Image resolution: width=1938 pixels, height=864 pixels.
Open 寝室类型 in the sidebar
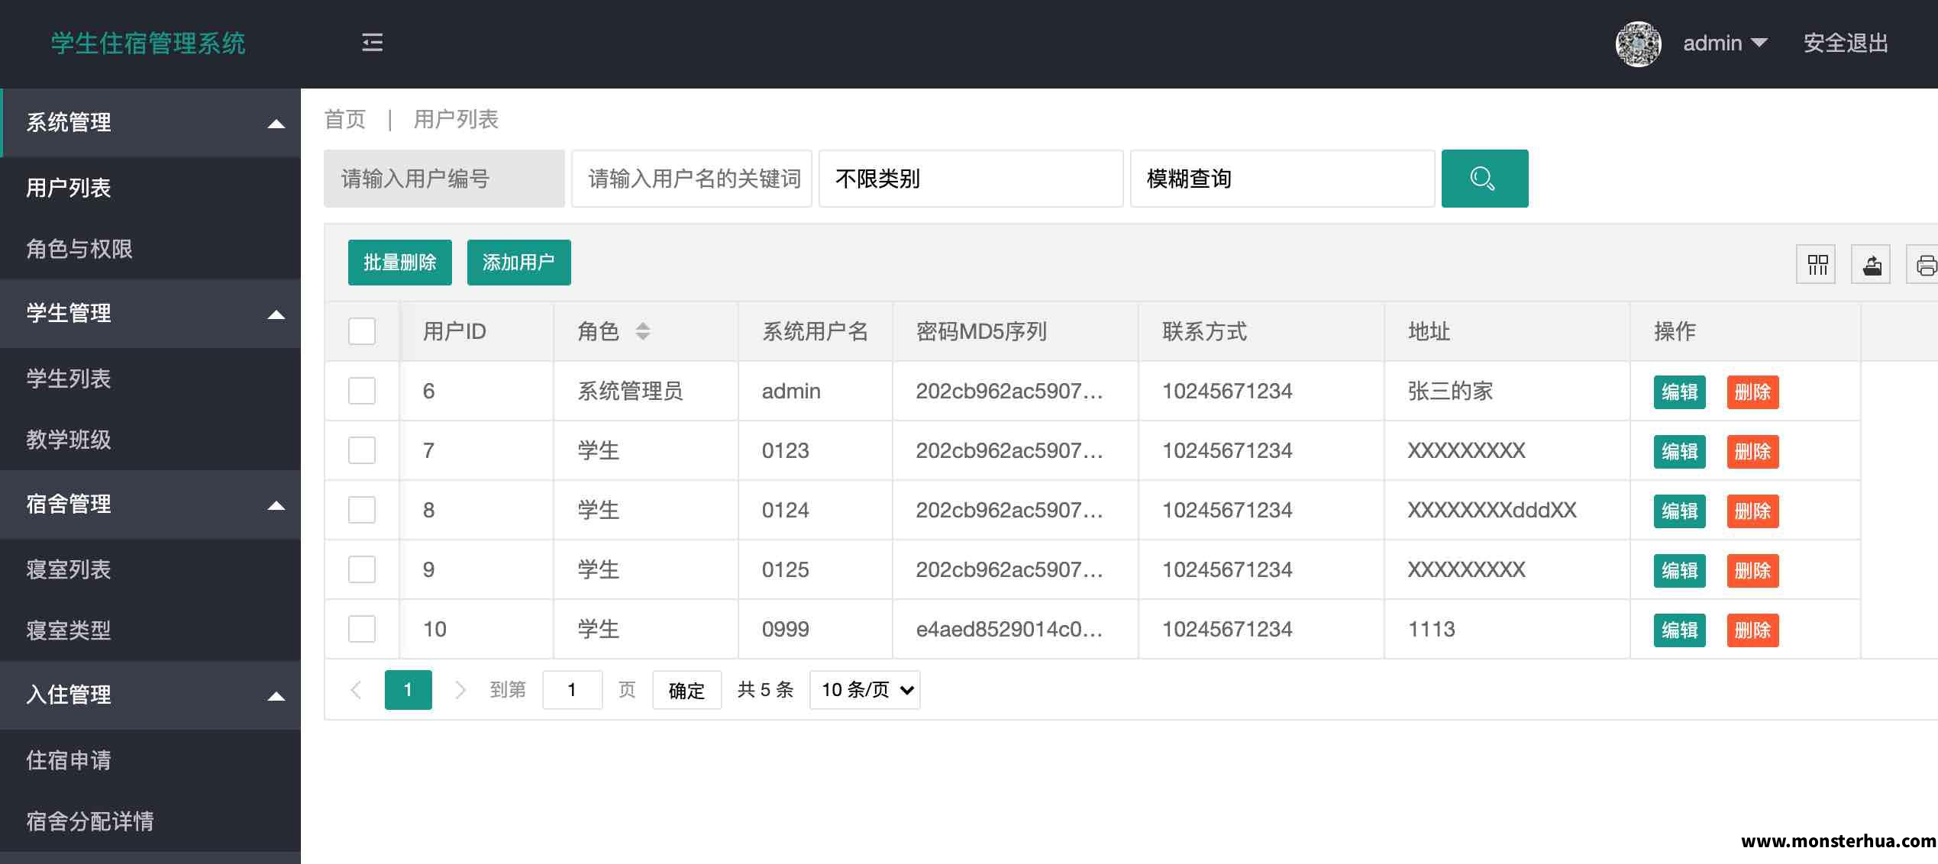[x=150, y=630]
